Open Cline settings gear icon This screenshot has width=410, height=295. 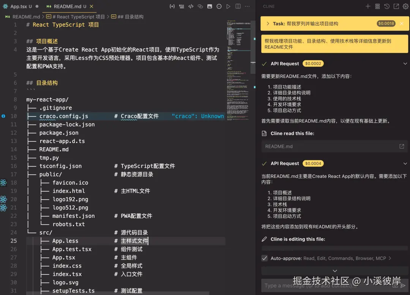pyautogui.click(x=405, y=6)
